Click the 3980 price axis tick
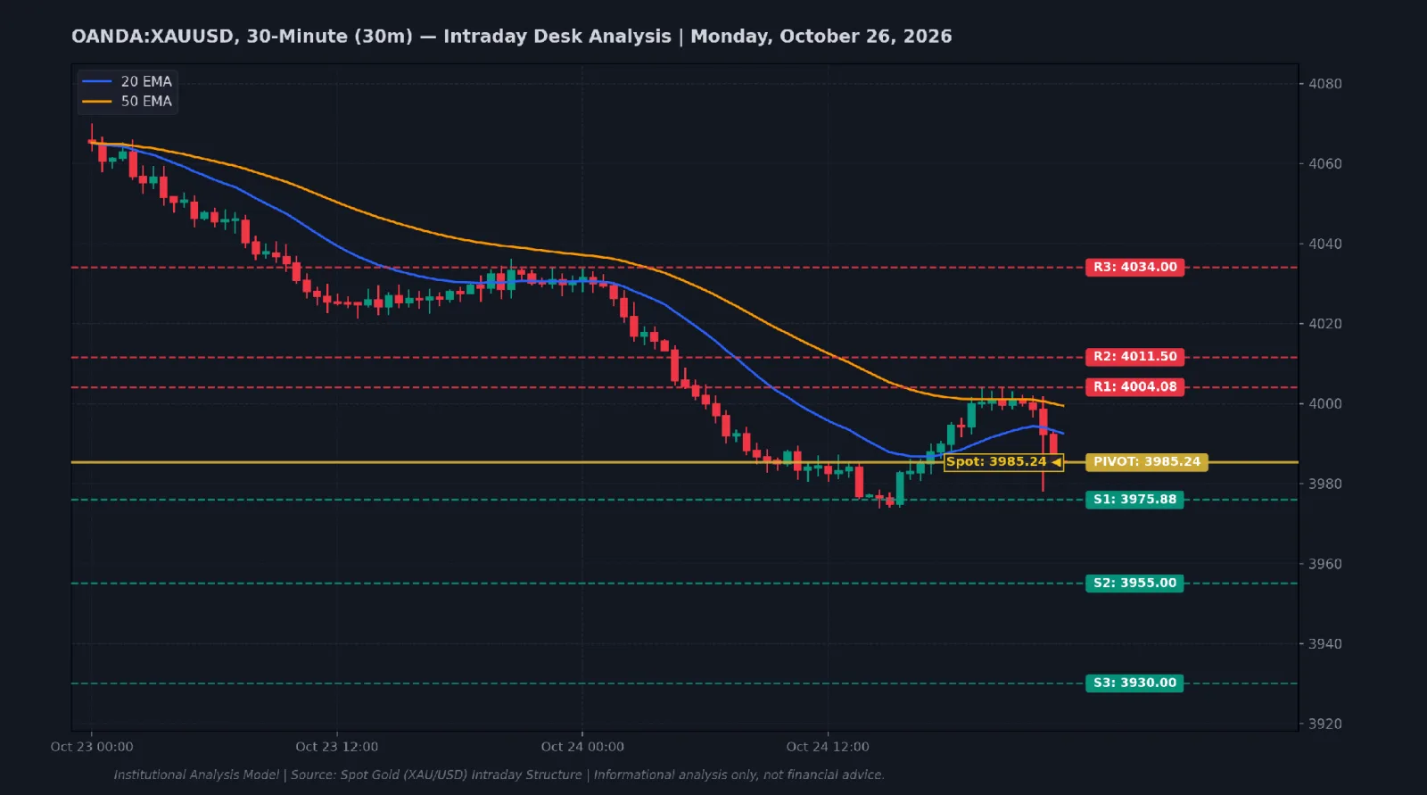 [x=1324, y=484]
